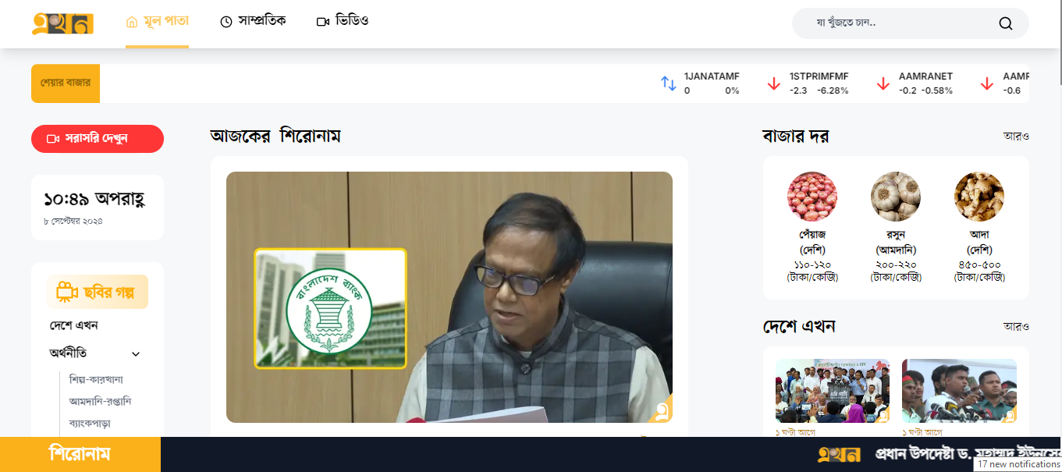Open the ভিডিও tab

coord(343,21)
